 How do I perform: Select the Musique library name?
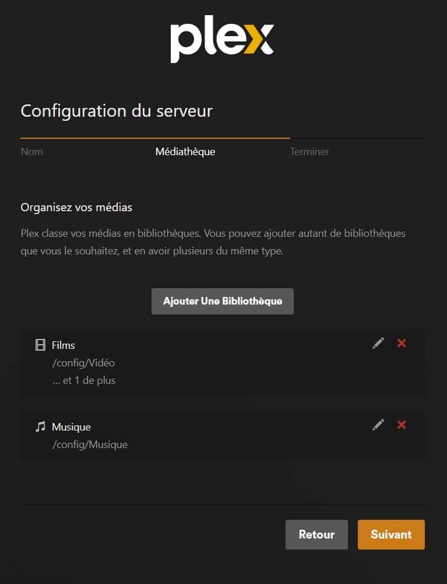71,426
